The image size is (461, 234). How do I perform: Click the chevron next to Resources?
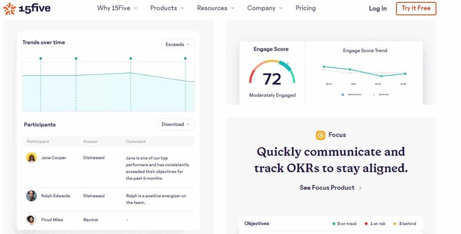[x=233, y=8]
